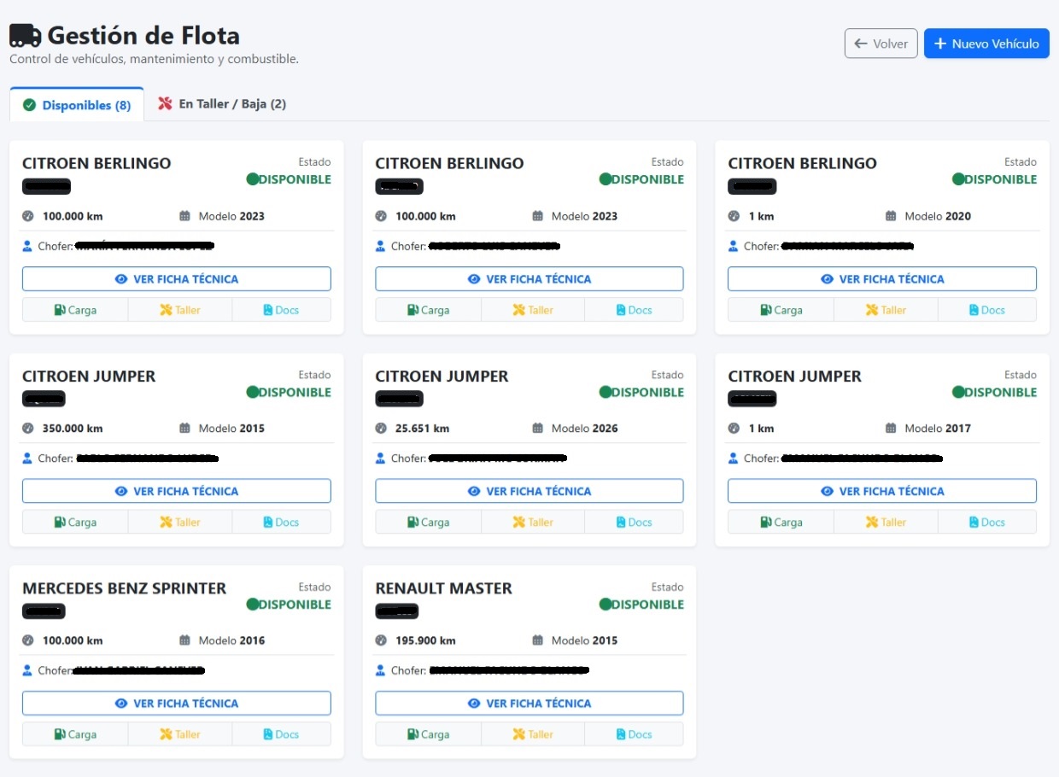The image size is (1059, 777).
Task: Click the document icon on Renault Master card
Action: point(621,734)
